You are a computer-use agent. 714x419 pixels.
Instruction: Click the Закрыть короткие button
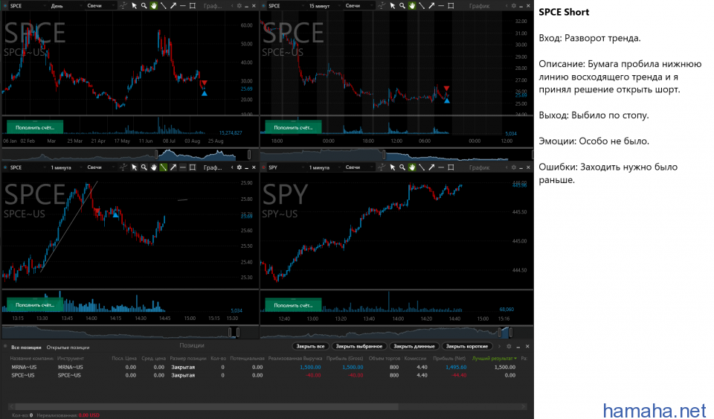click(x=467, y=346)
